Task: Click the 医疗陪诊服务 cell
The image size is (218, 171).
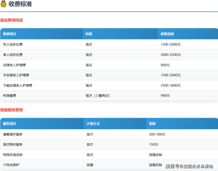Action: 13,145
